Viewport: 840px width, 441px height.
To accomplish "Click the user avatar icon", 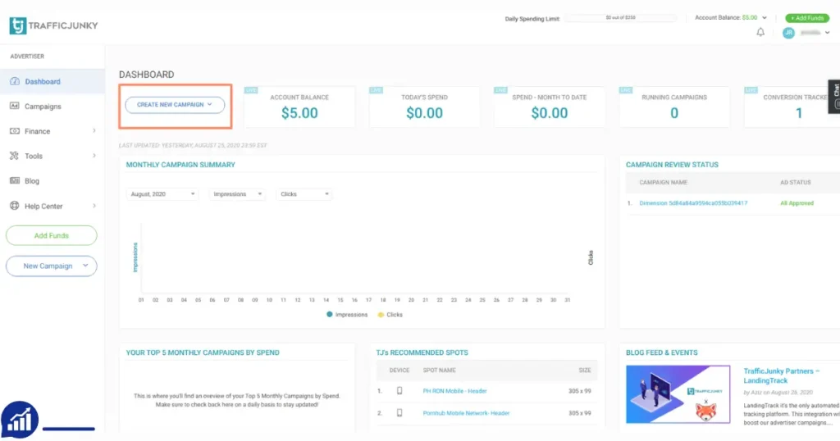I will tap(788, 33).
